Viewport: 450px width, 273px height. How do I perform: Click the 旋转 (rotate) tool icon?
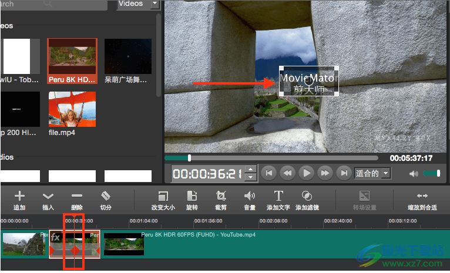click(x=192, y=196)
